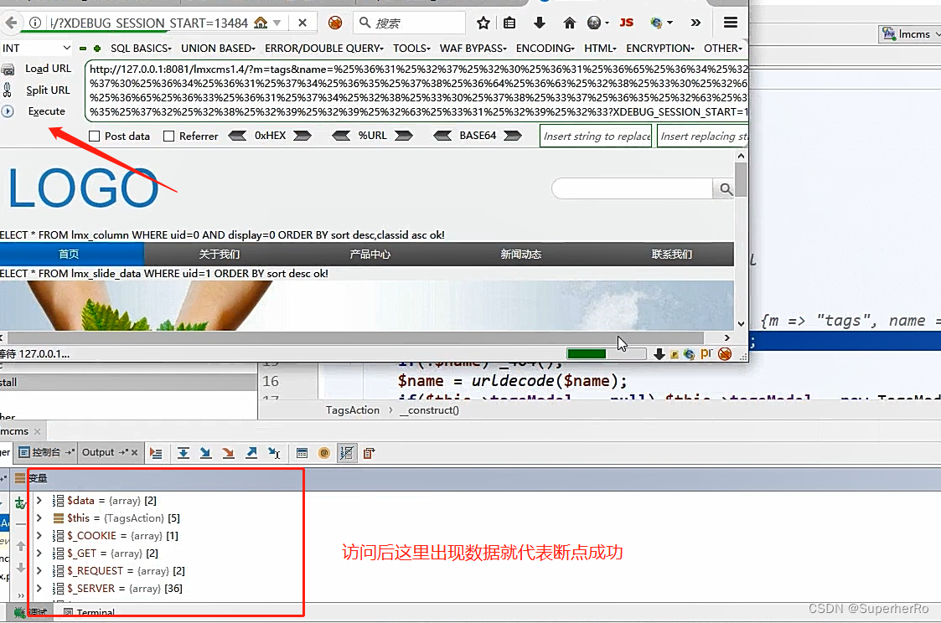Click the Step Over debugger icon
The height and width of the screenshot is (623, 941).
click(x=184, y=453)
